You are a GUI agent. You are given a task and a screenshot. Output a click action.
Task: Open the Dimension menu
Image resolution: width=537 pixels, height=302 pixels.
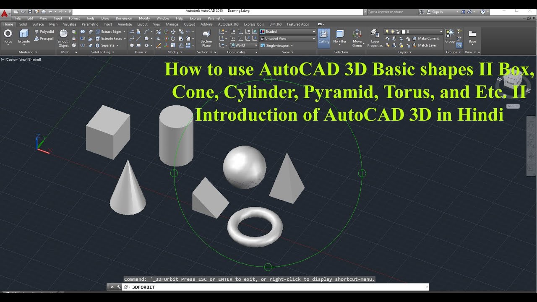coord(124,18)
